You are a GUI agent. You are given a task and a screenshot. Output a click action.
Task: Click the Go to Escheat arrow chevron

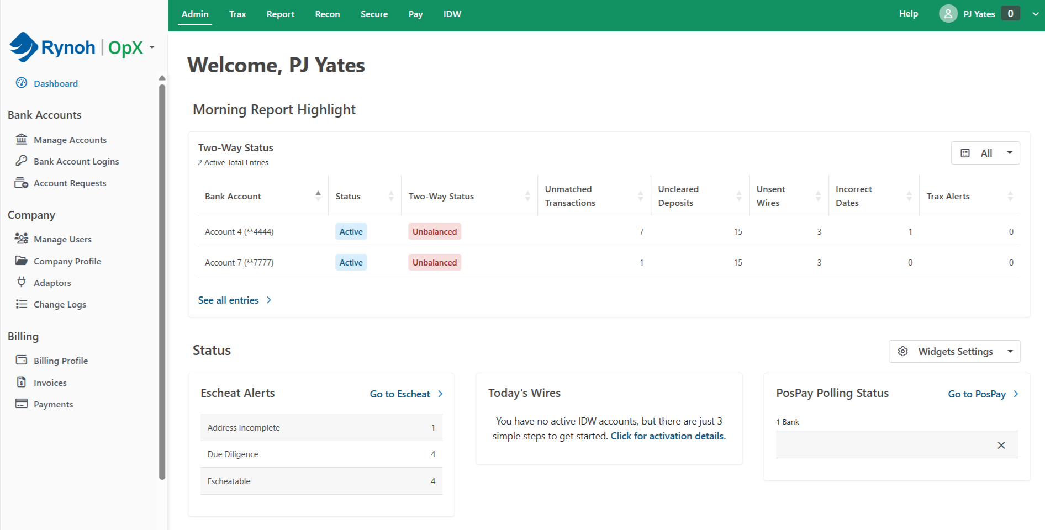coord(440,394)
